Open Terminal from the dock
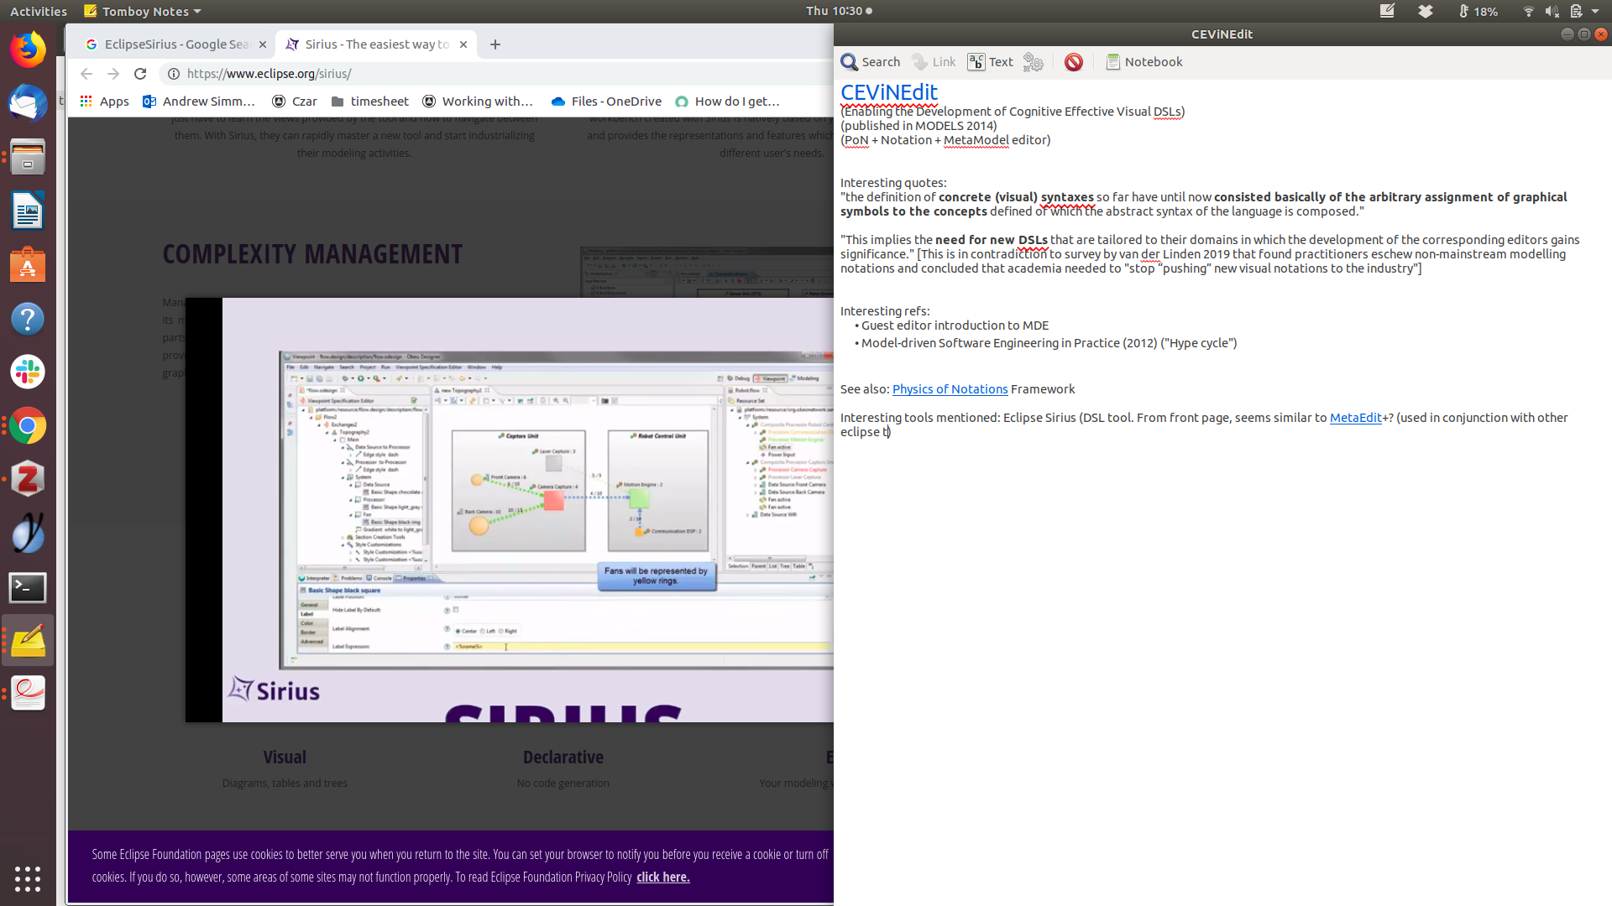This screenshot has width=1612, height=906. tap(28, 587)
